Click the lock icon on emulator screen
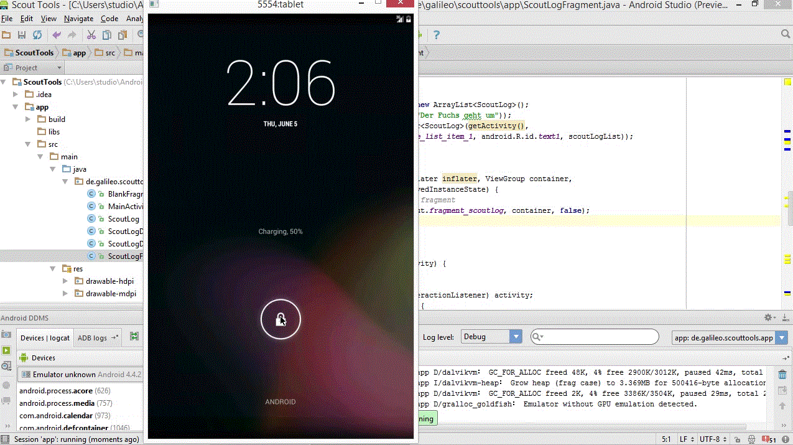Screen dimensions: 793x445 point(281,319)
